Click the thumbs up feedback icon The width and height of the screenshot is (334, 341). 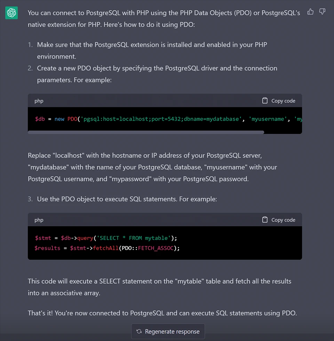pos(310,12)
